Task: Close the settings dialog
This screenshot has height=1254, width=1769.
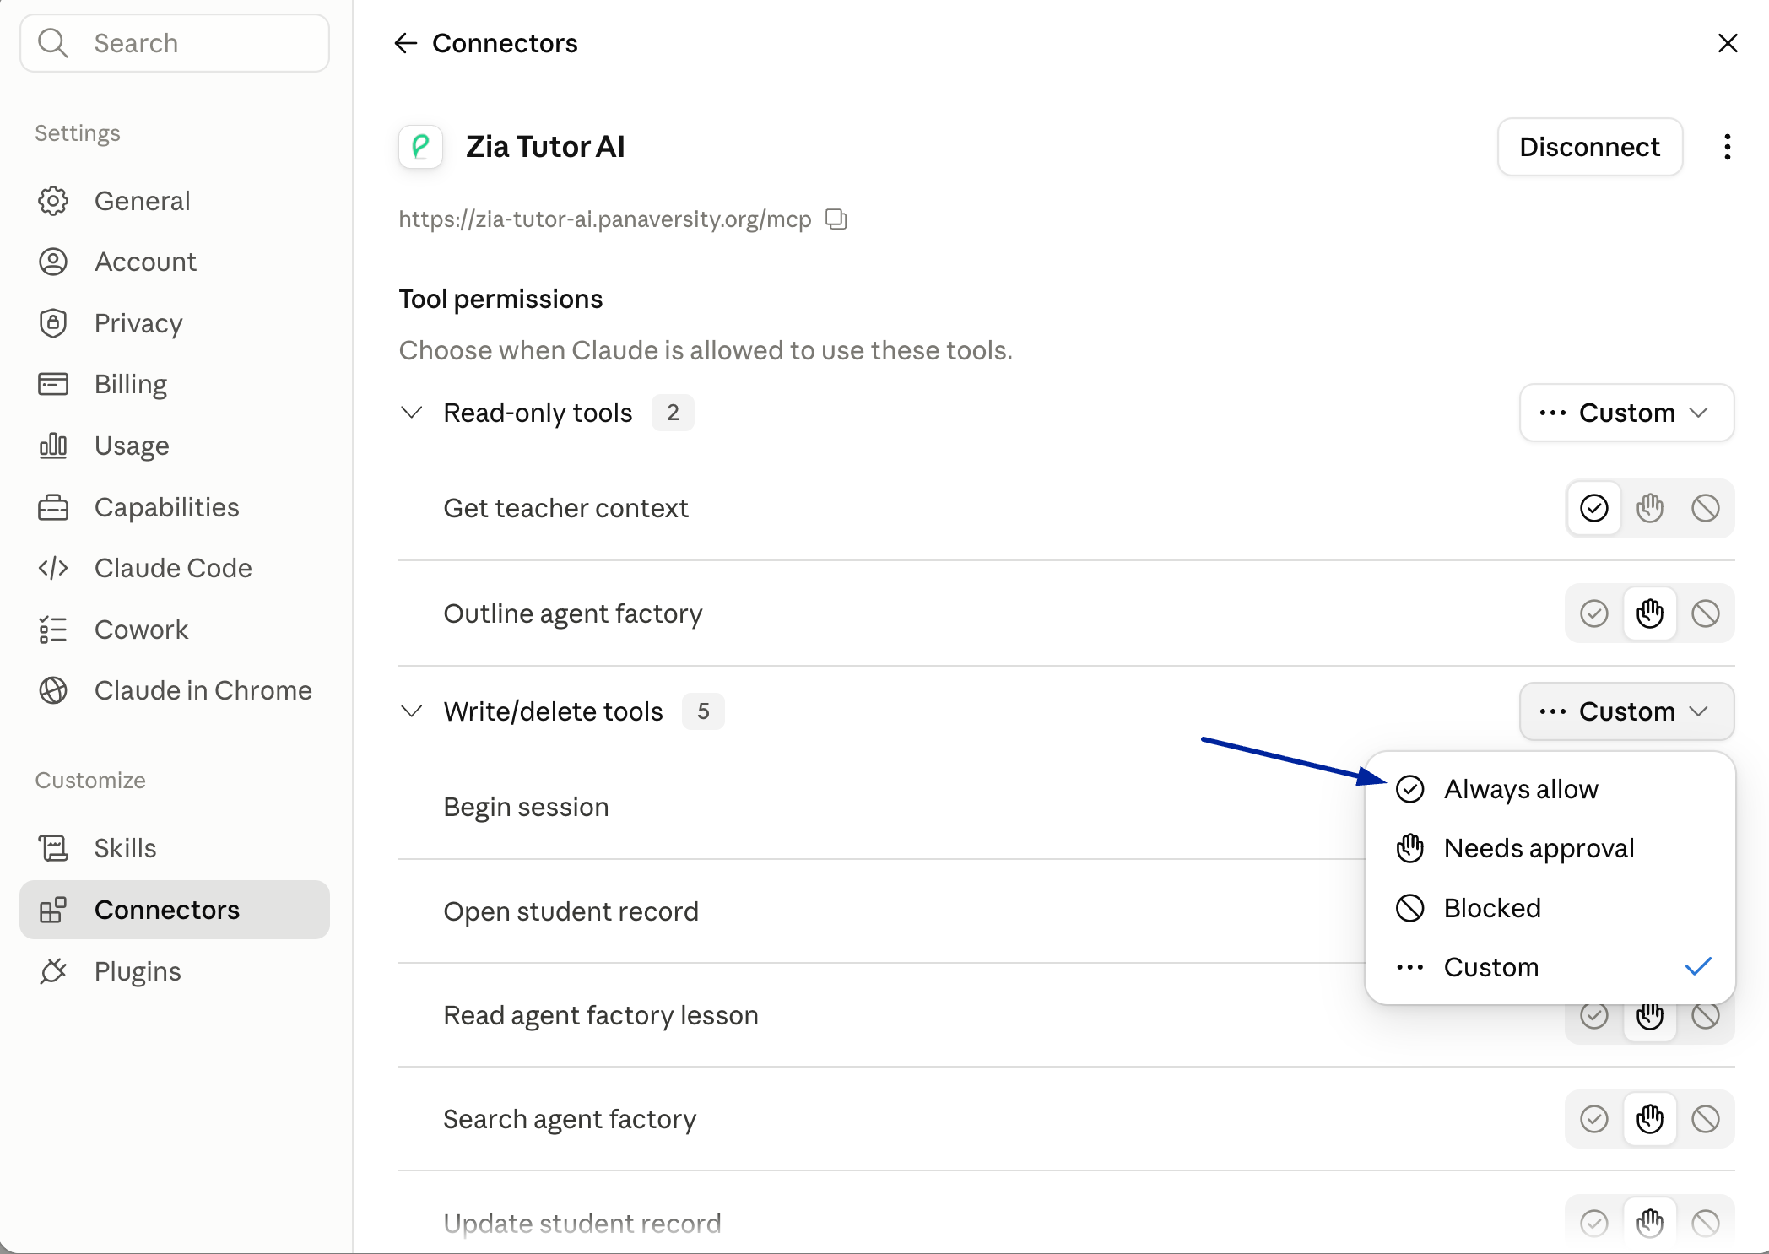Action: point(1728,43)
